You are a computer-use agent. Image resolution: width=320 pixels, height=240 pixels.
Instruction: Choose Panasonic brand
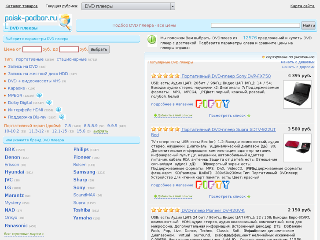pyautogui.click(x=16, y=225)
